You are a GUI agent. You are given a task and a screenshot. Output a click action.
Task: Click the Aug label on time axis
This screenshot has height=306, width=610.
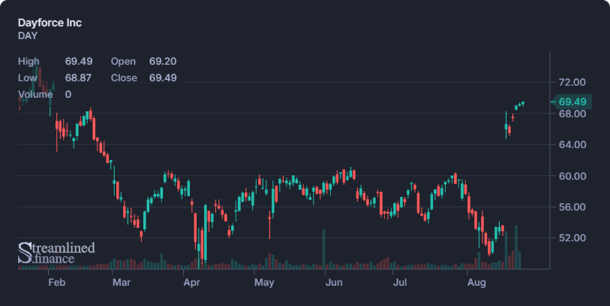tap(476, 283)
